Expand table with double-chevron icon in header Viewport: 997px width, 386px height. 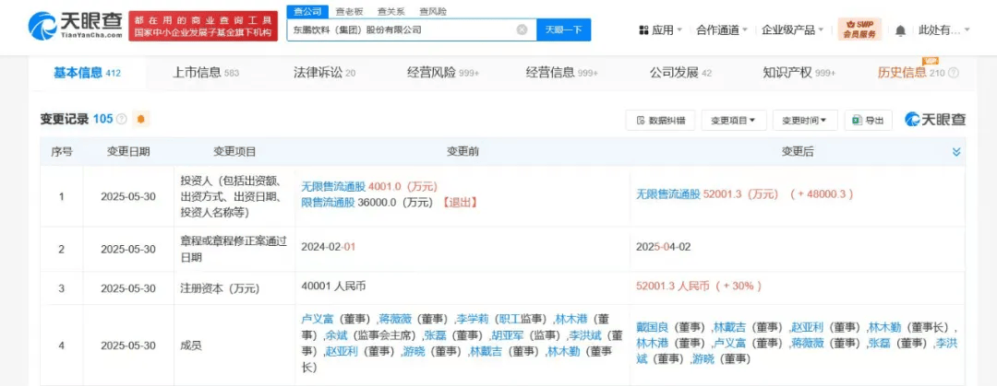[x=955, y=152]
